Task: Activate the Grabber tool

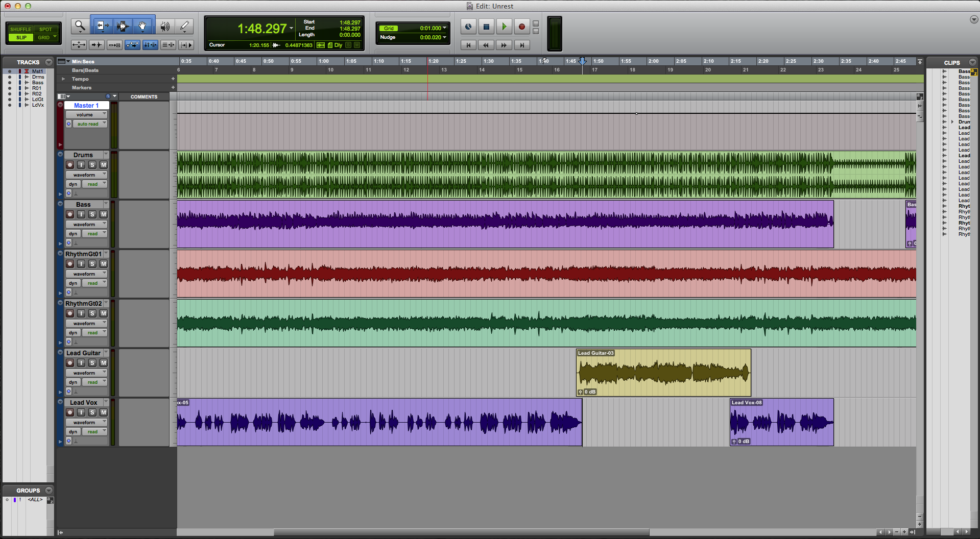Action: click(x=142, y=26)
